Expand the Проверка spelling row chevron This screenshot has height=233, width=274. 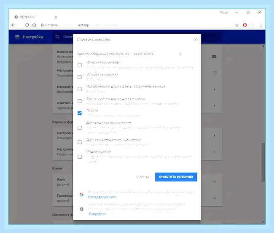215,198
